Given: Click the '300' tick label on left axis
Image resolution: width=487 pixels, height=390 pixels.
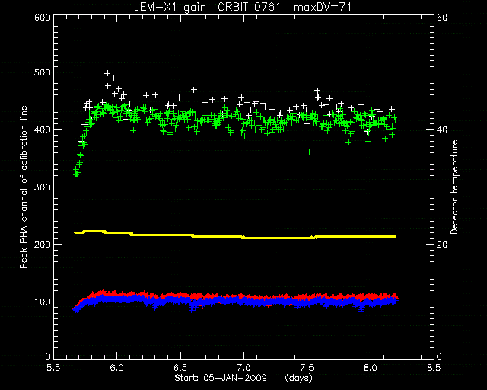Looking at the screenshot, I should [43, 187].
